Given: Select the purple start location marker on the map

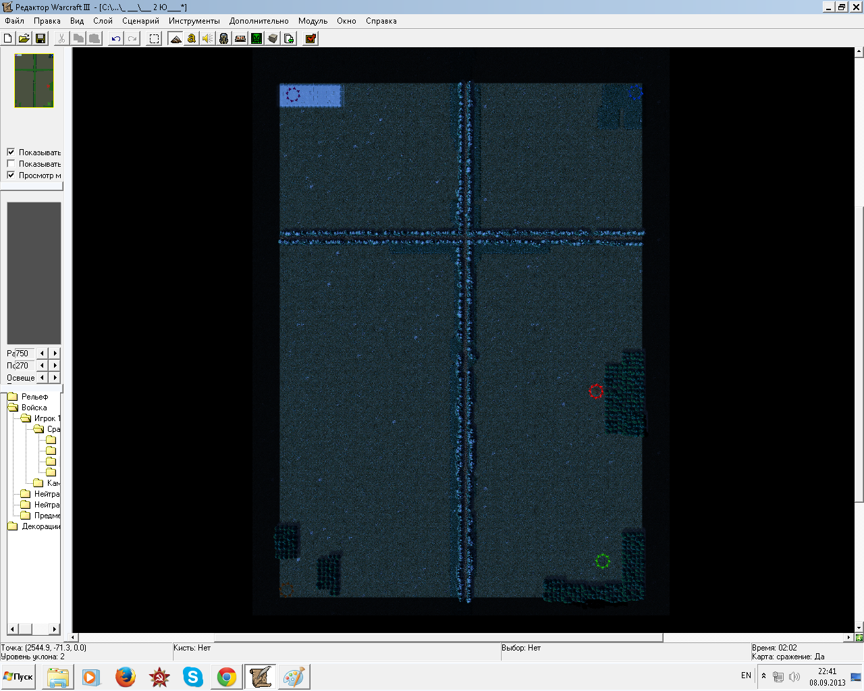Looking at the screenshot, I should click(x=293, y=94).
